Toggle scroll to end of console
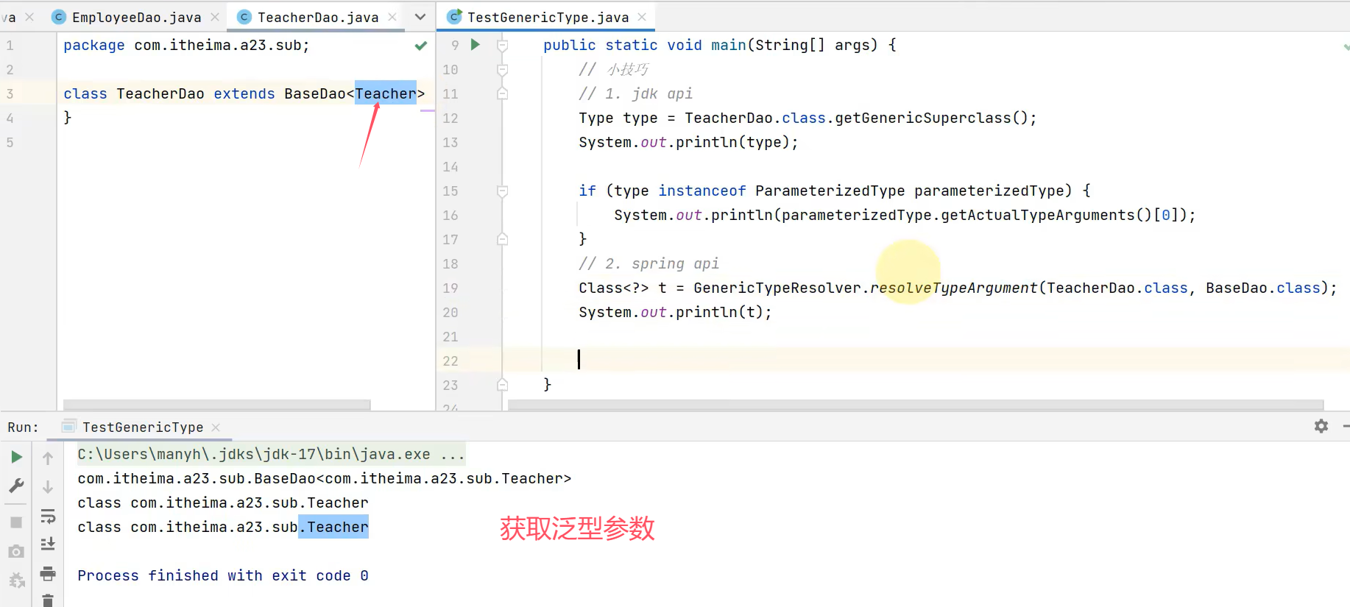The image size is (1350, 607). (48, 544)
